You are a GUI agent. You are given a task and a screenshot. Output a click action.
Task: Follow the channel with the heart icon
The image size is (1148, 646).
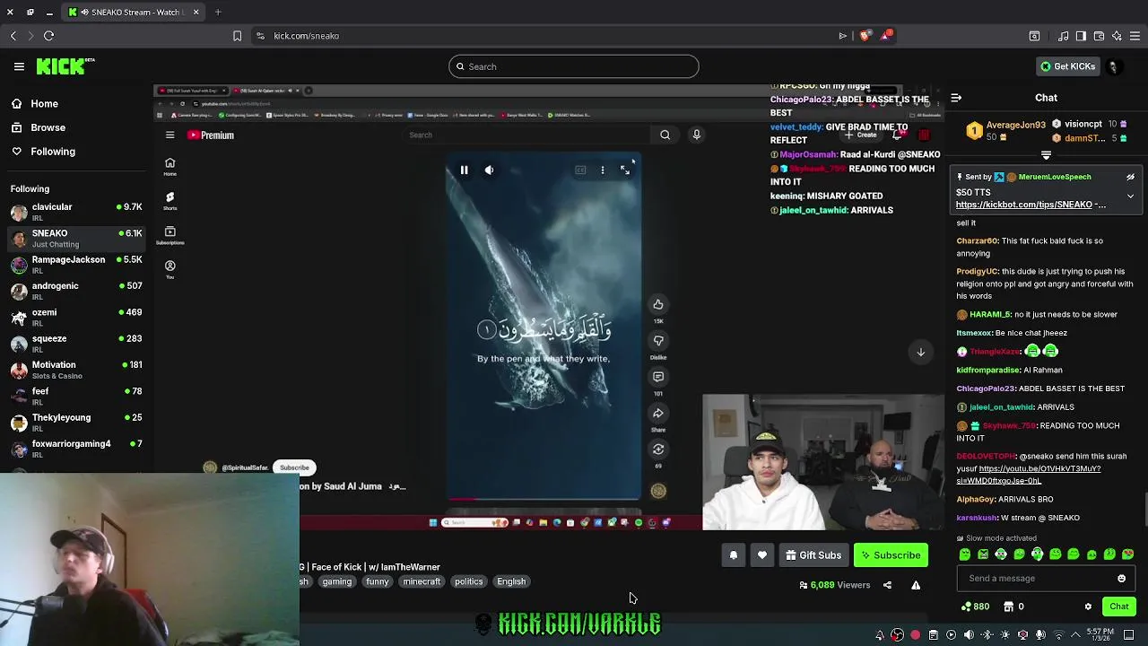[x=761, y=555]
